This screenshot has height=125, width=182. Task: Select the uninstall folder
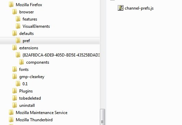27,105
